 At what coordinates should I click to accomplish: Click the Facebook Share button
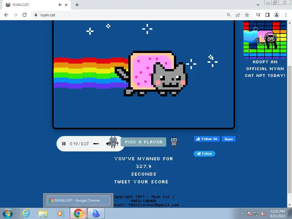[x=228, y=139]
